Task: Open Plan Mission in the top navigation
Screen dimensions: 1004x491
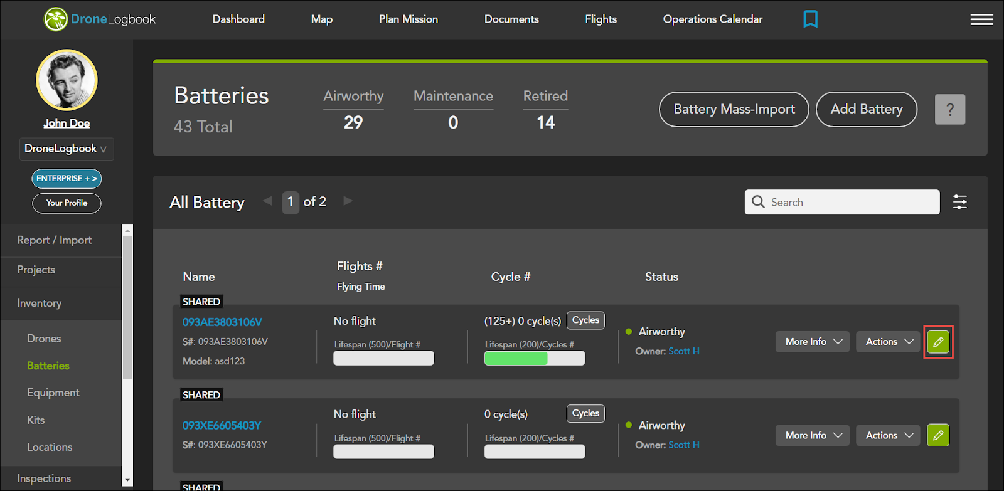Action: pyautogui.click(x=409, y=19)
